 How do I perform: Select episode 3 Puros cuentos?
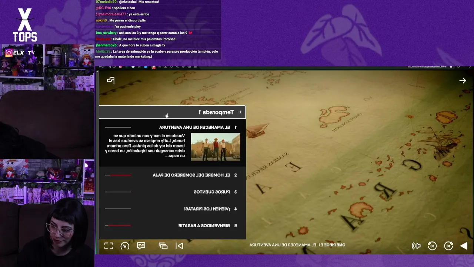(172, 192)
